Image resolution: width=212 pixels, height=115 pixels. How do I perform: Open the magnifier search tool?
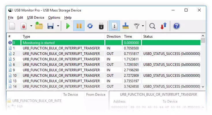(x=152, y=26)
